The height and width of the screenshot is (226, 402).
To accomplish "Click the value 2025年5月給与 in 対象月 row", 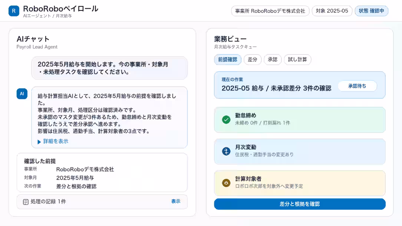I will tap(75, 178).
